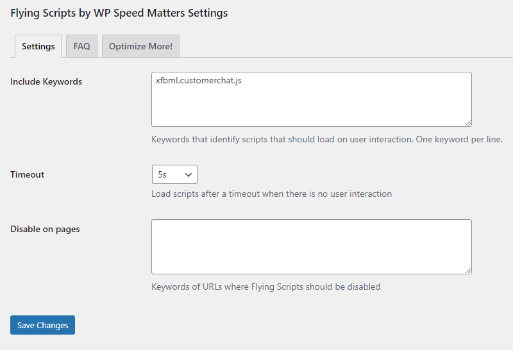
Task: Open the Optimize More! tab
Action: point(140,46)
